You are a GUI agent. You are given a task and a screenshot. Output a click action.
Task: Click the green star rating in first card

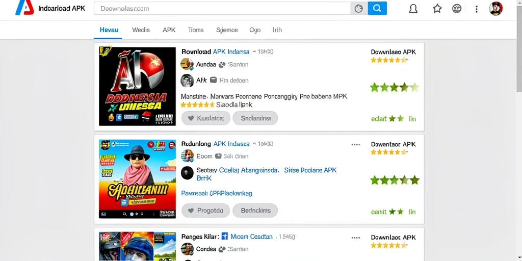point(395,88)
